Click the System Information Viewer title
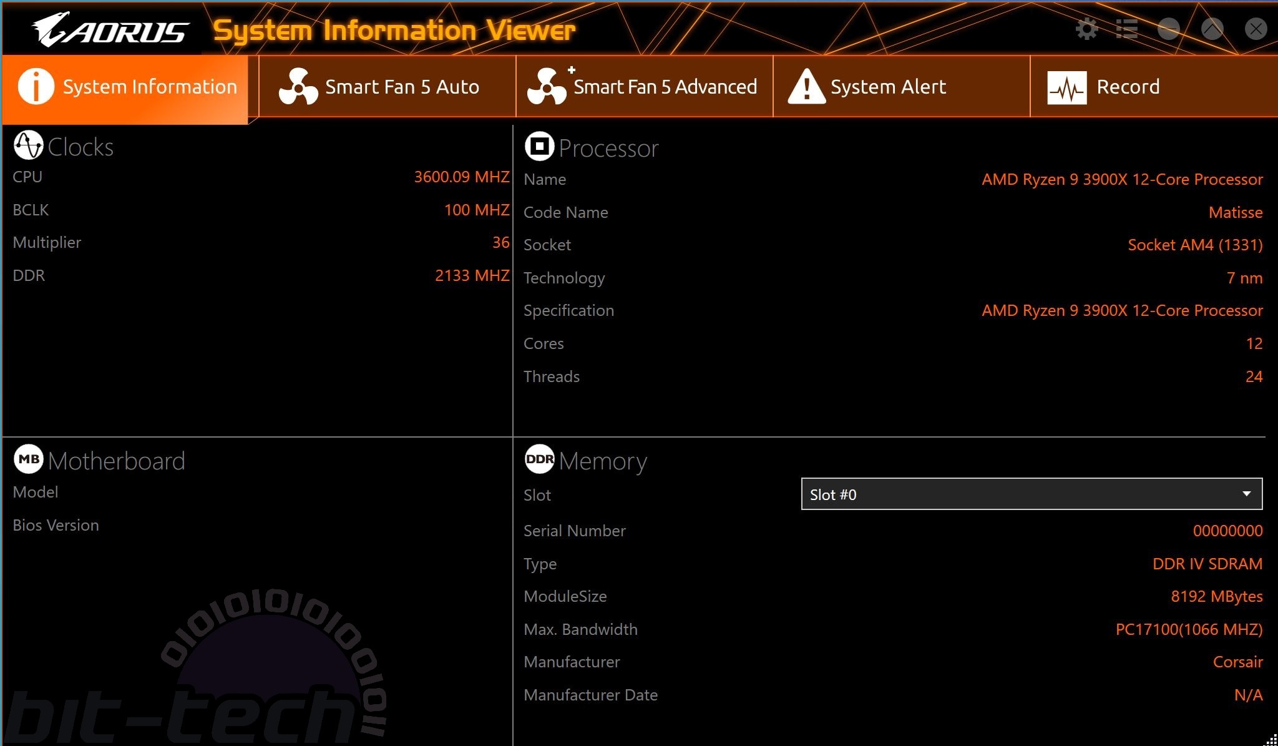Image resolution: width=1278 pixels, height=746 pixels. click(394, 31)
